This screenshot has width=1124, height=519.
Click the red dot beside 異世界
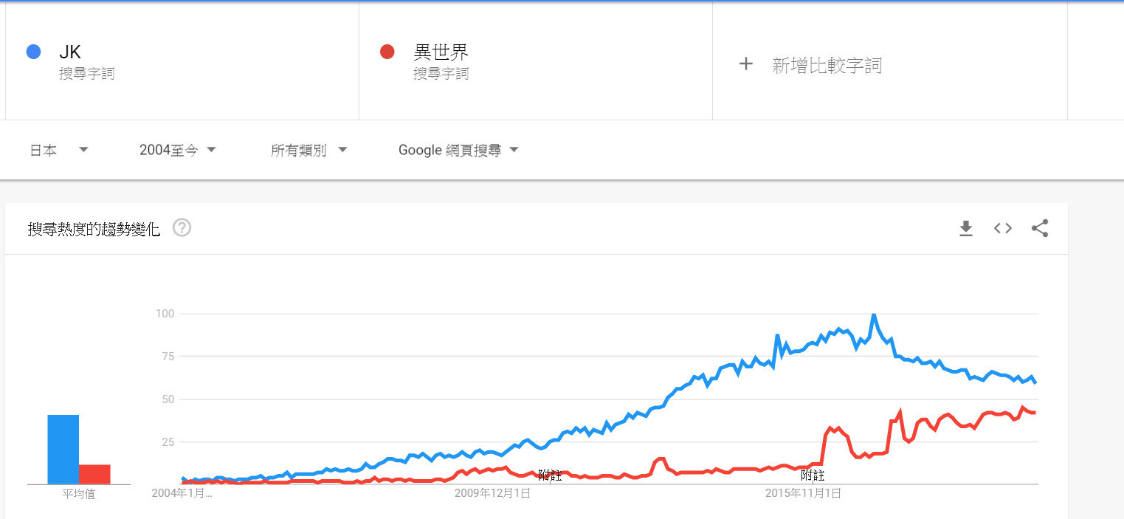(x=387, y=52)
